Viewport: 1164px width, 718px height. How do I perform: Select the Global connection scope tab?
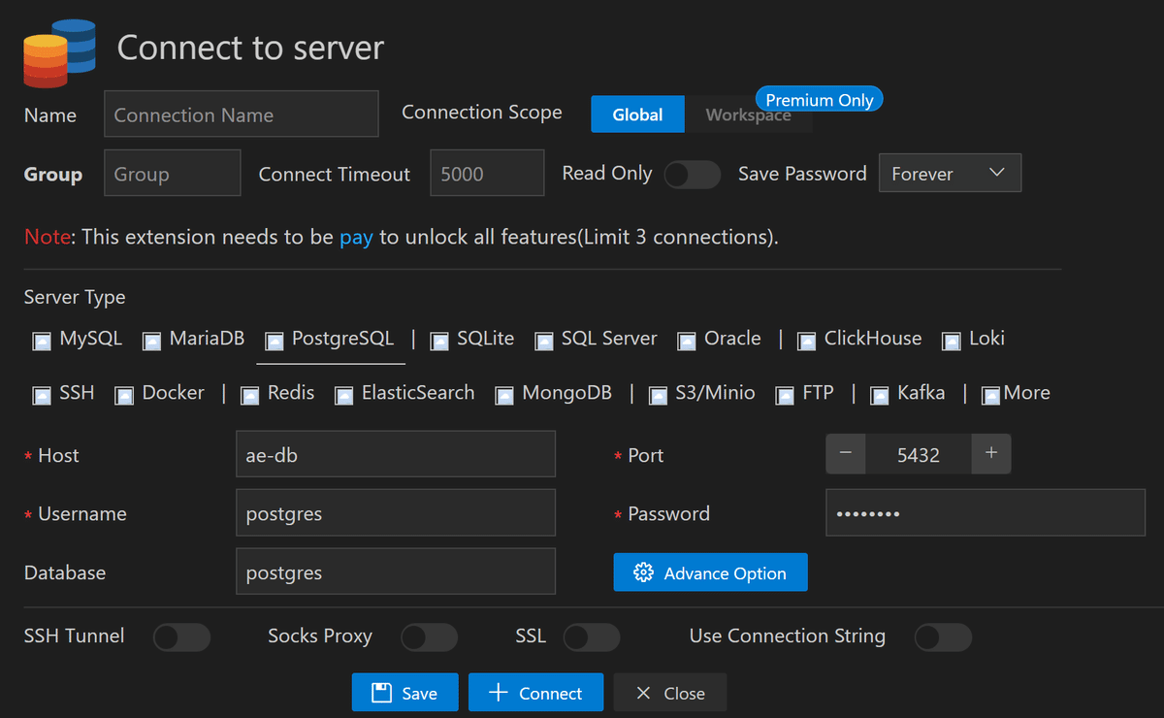pos(637,114)
